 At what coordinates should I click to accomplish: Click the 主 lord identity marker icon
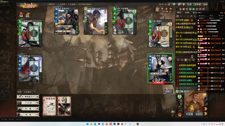coord(180,9)
